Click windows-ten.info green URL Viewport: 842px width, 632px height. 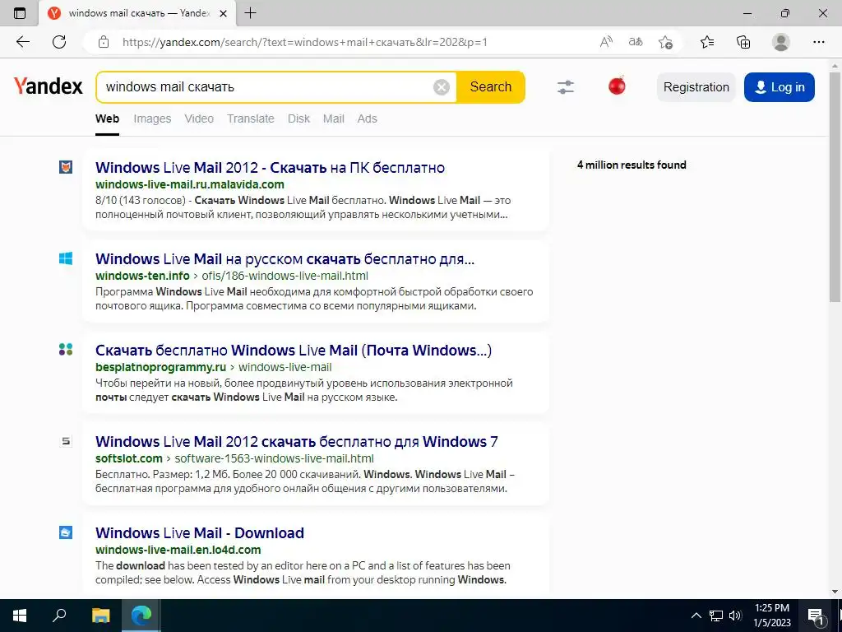coord(143,276)
